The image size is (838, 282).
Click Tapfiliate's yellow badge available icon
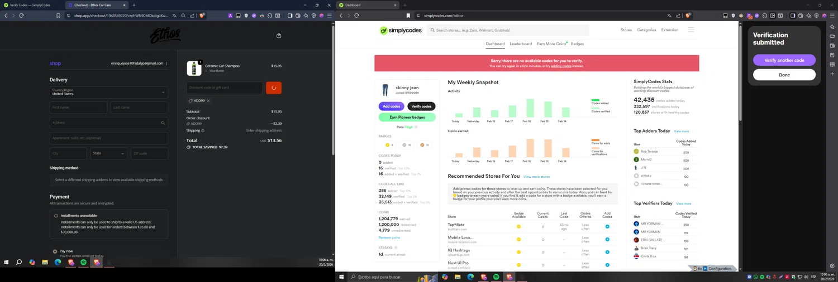pyautogui.click(x=518, y=227)
